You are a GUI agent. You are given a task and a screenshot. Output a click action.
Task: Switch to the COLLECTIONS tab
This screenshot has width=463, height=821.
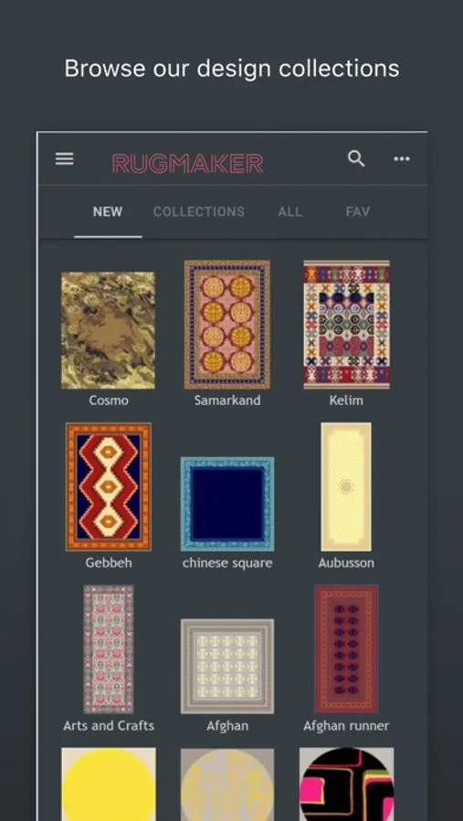[x=199, y=212]
